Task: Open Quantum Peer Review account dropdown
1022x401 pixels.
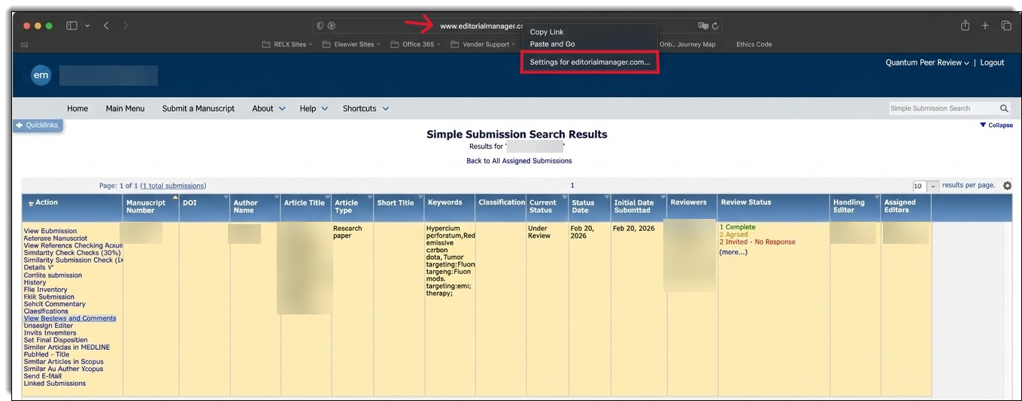Action: pyautogui.click(x=926, y=62)
